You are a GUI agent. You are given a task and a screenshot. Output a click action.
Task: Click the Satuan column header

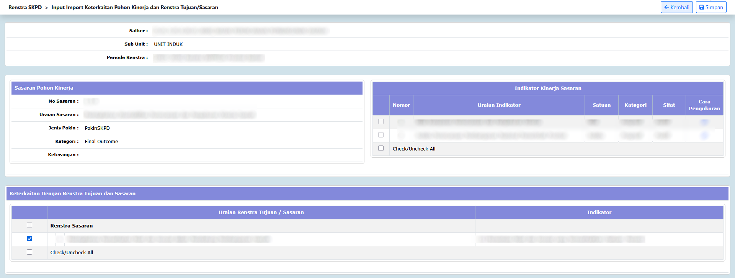tap(601, 105)
